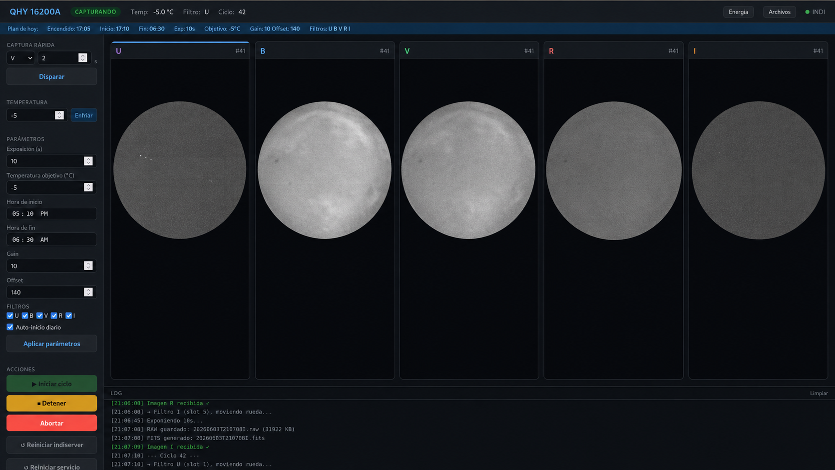Start the cycle with Iniciar ciclo
The image size is (835, 470).
[51, 384]
